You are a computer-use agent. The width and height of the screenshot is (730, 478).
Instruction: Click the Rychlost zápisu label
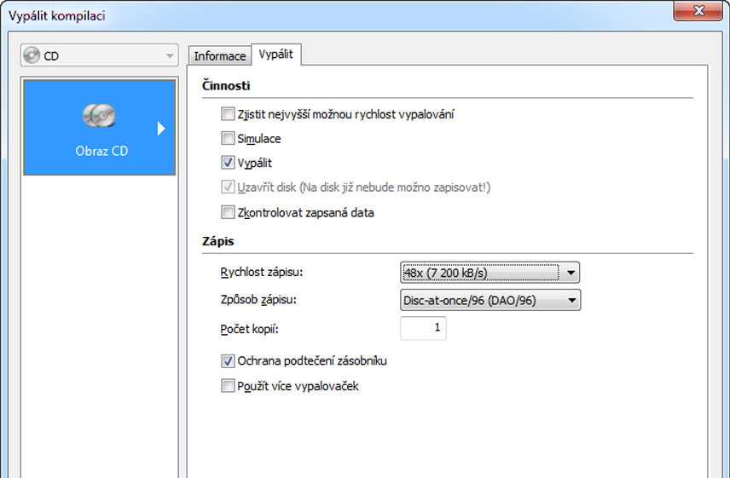[x=262, y=273]
